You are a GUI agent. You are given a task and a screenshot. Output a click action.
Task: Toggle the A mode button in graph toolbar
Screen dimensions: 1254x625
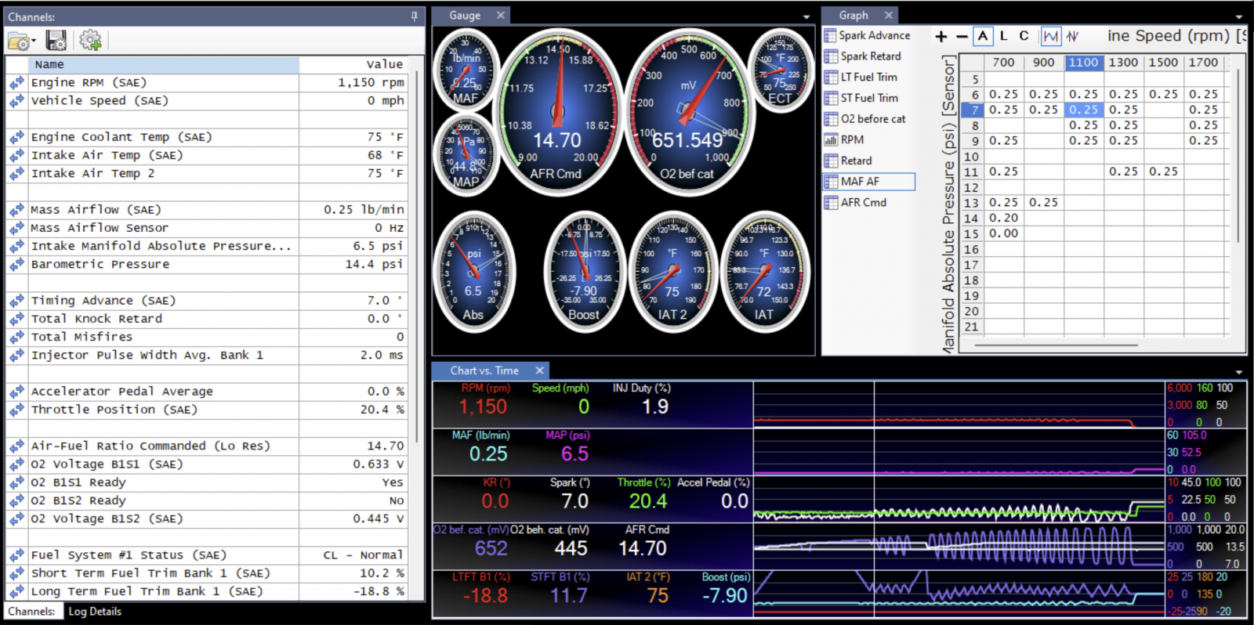pyautogui.click(x=983, y=36)
